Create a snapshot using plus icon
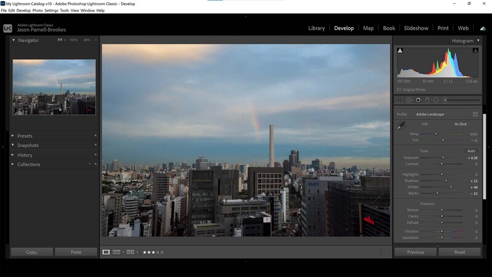Screen dimensions: 492x277 click(95, 145)
